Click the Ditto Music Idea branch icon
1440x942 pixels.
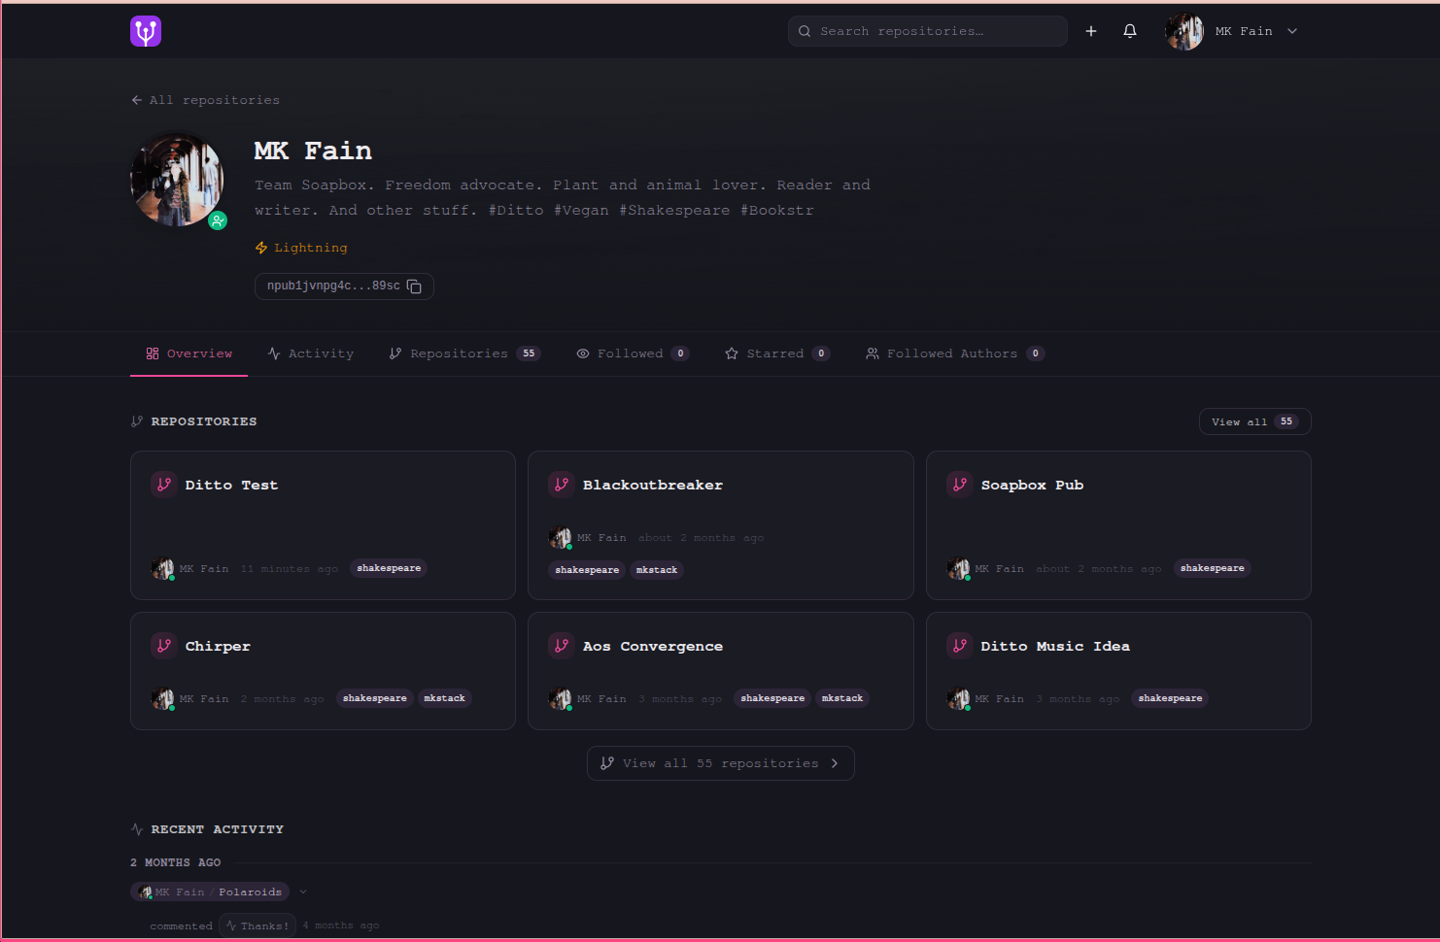click(960, 646)
